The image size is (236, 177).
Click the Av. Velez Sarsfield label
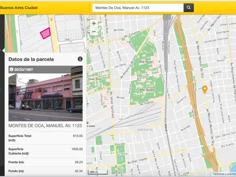(112, 105)
